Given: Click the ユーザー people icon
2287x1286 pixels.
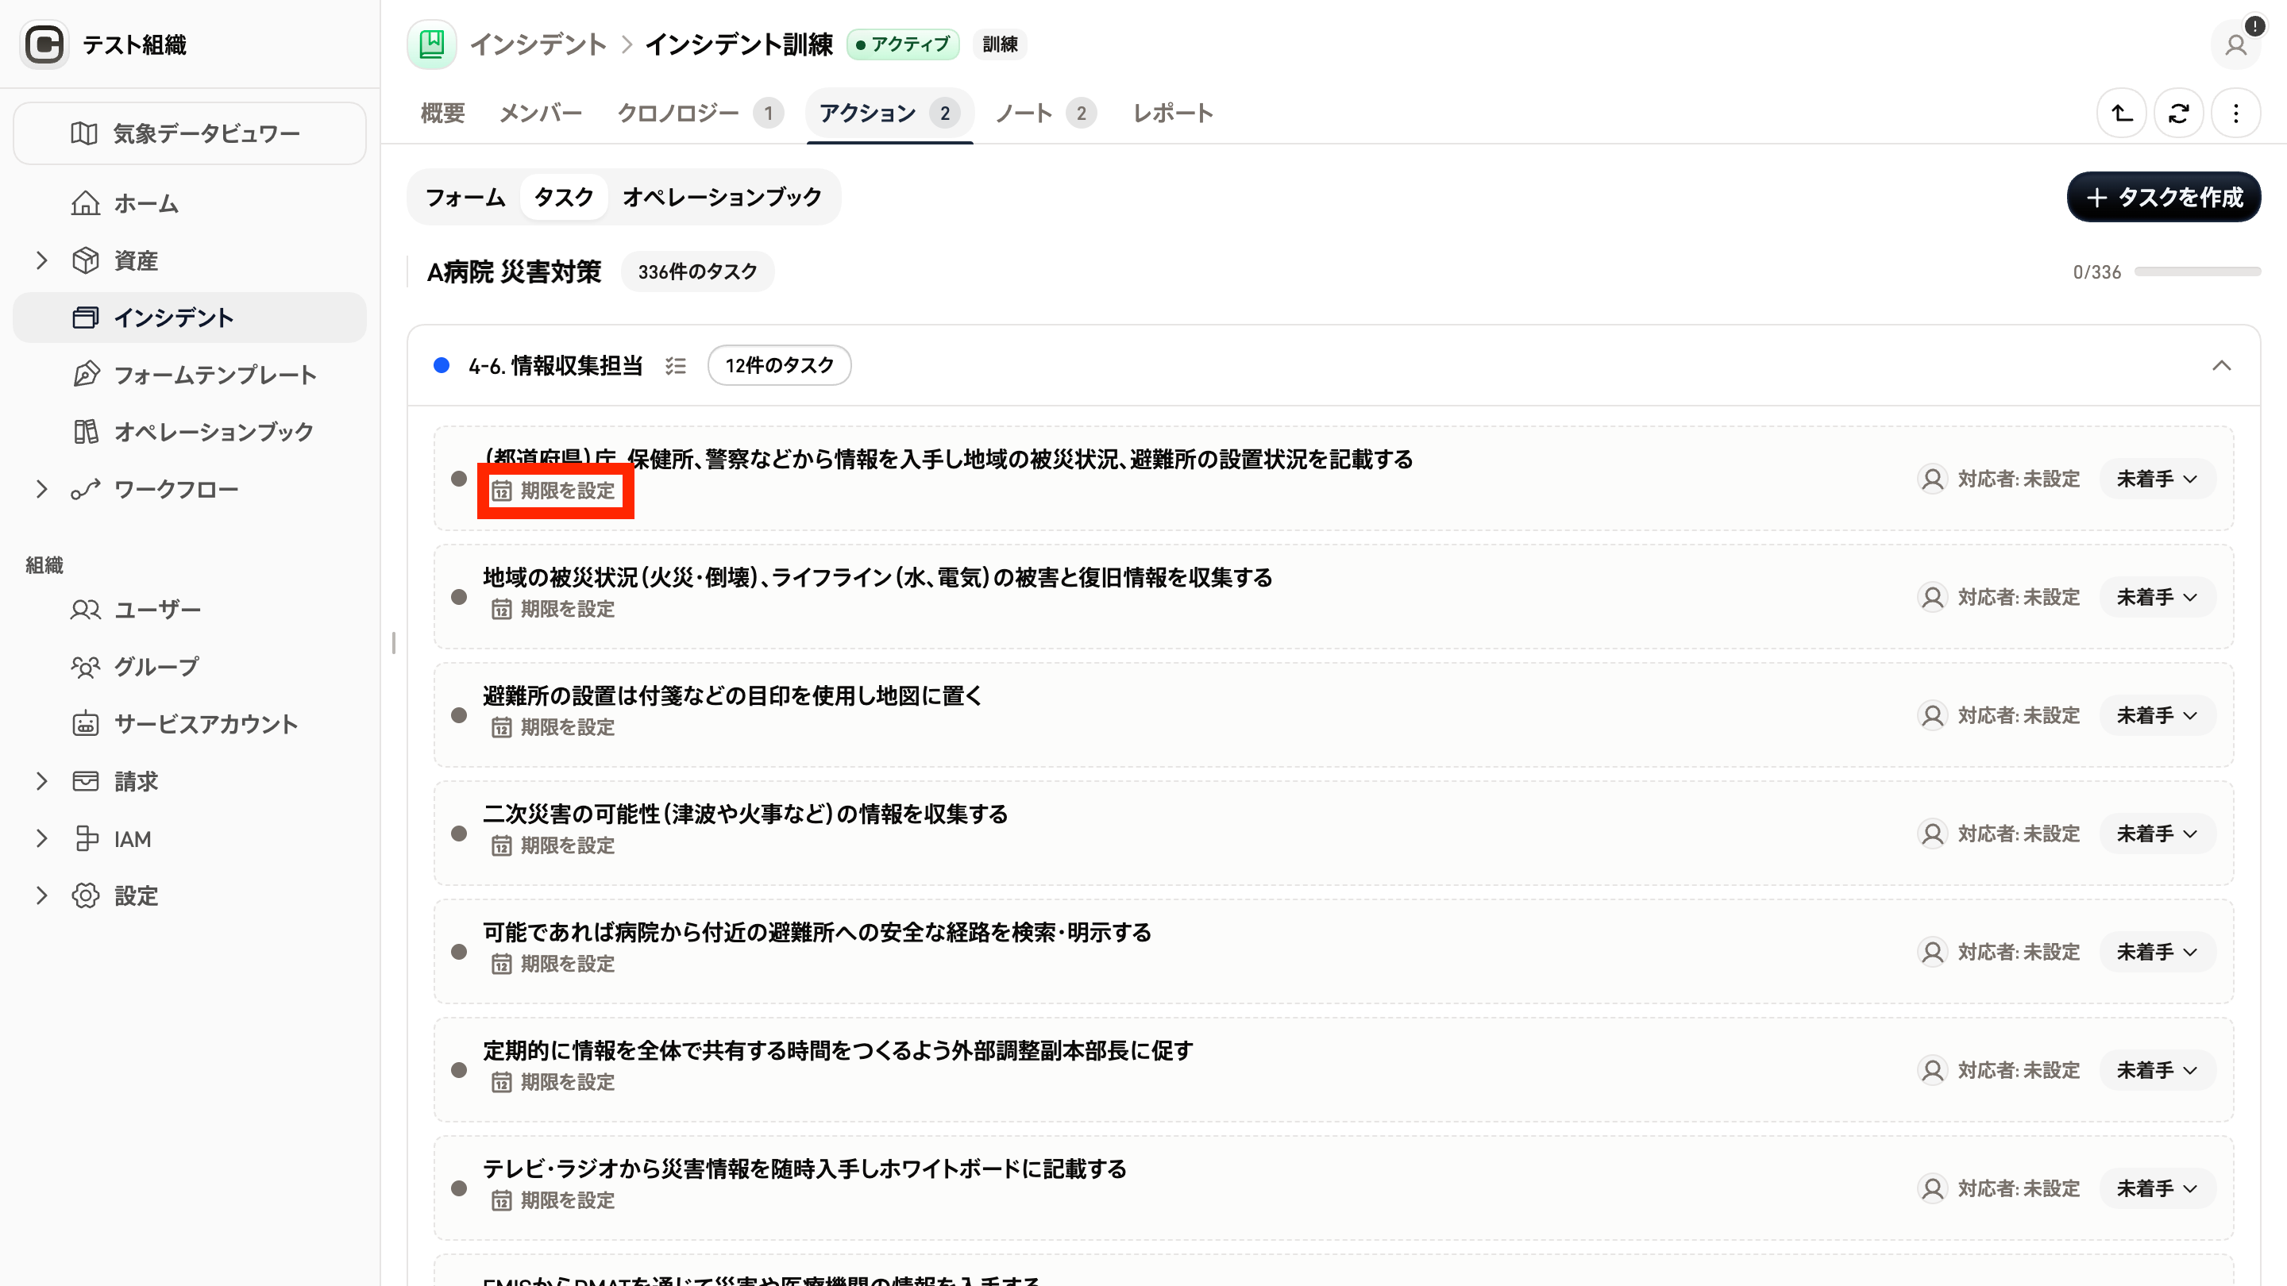Looking at the screenshot, I should click(x=85, y=610).
